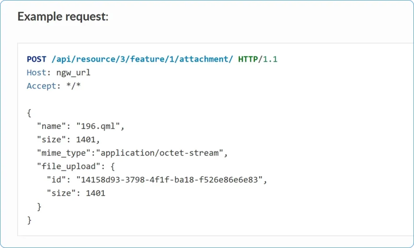The image size is (414, 248).
Task: Click the "Example request:" heading
Action: coord(63,17)
